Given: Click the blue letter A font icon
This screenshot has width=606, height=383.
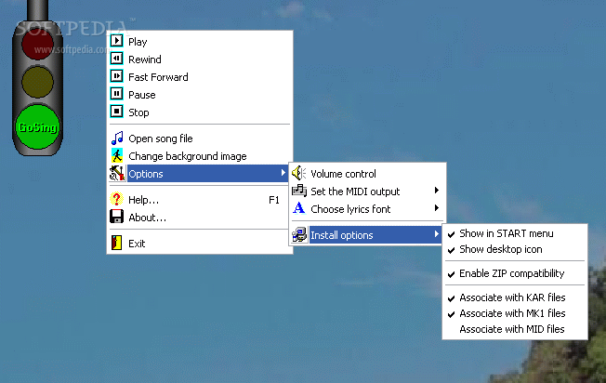Looking at the screenshot, I should pyautogui.click(x=298, y=208).
